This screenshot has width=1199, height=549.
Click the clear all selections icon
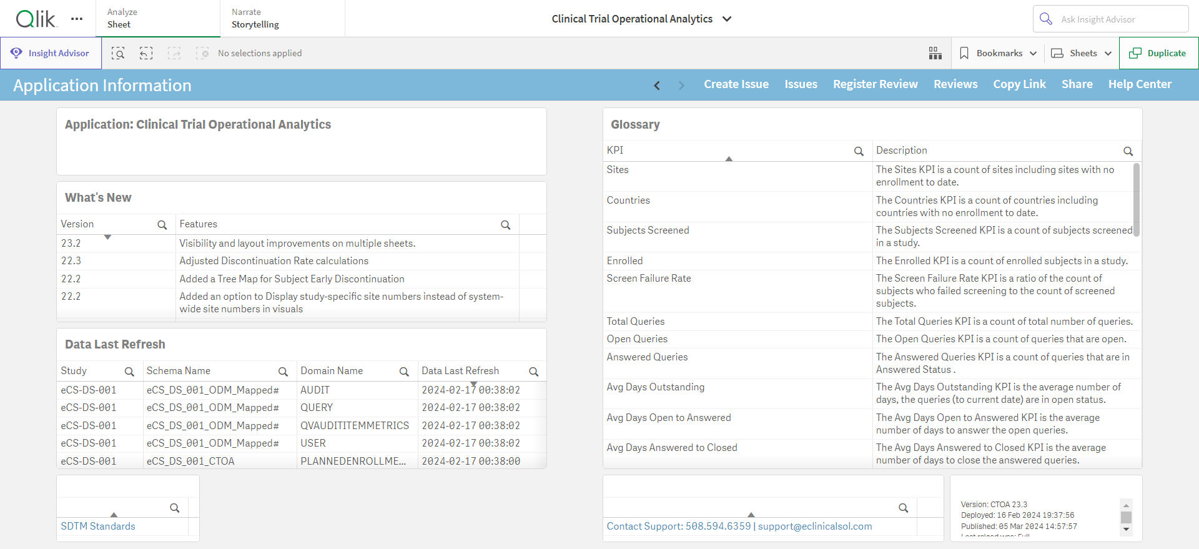pos(202,53)
